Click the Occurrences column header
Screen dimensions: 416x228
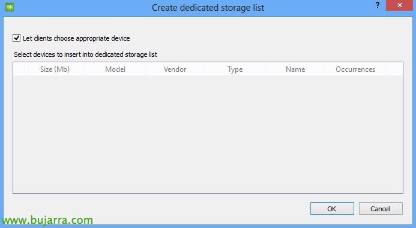pyautogui.click(x=355, y=69)
